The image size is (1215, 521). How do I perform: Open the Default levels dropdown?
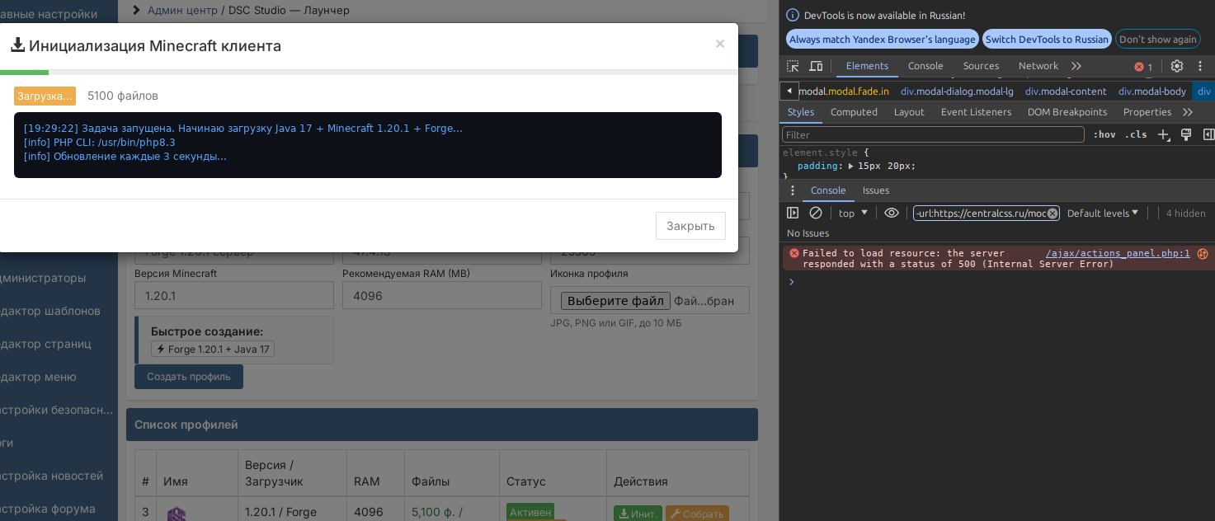pyautogui.click(x=1102, y=213)
